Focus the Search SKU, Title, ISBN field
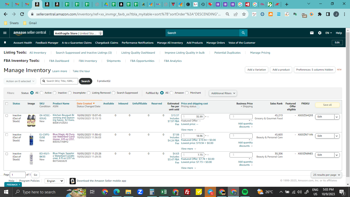This screenshot has height=197, width=350. click(59, 81)
